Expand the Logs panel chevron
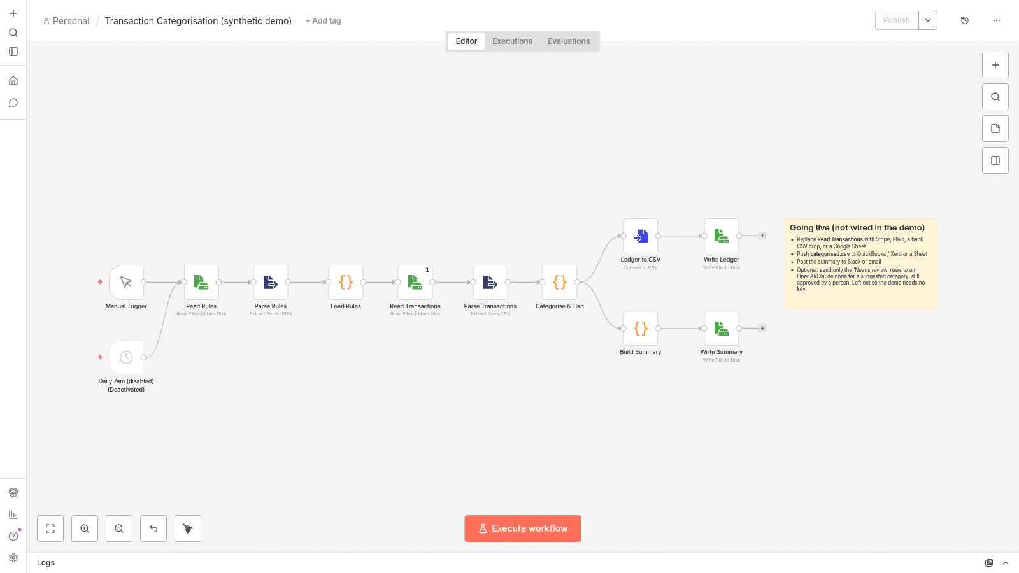Screen dimensions: 1019x573 pos(1006,563)
